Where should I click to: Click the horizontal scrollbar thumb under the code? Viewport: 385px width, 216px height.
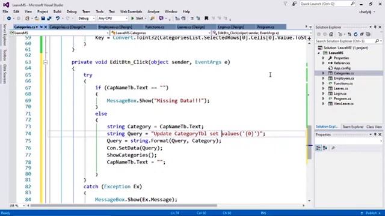coord(123,205)
